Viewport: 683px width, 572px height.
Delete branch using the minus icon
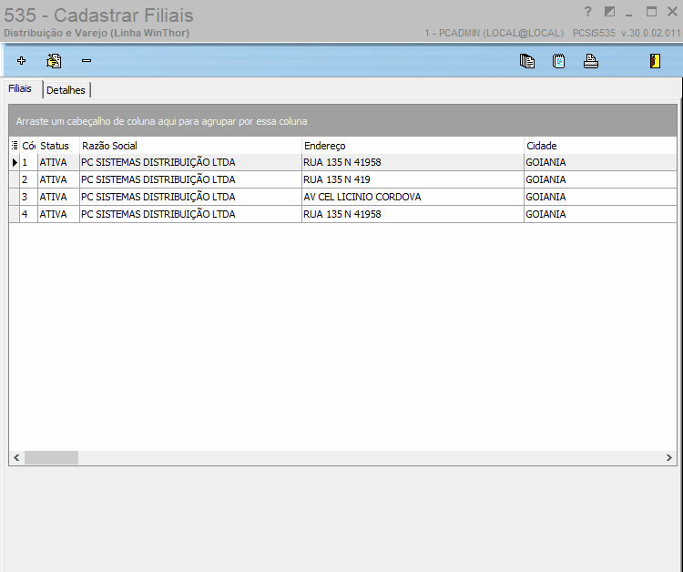click(x=87, y=61)
